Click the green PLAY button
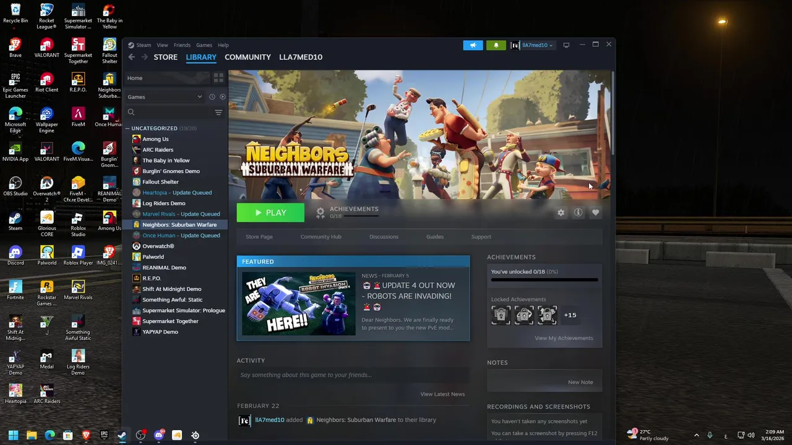792x445 pixels. (270, 213)
